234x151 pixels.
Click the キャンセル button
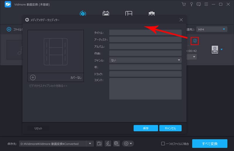pos(170,128)
